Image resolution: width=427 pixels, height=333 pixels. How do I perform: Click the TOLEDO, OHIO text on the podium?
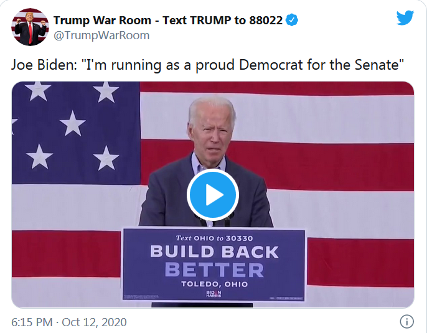pyautogui.click(x=213, y=284)
